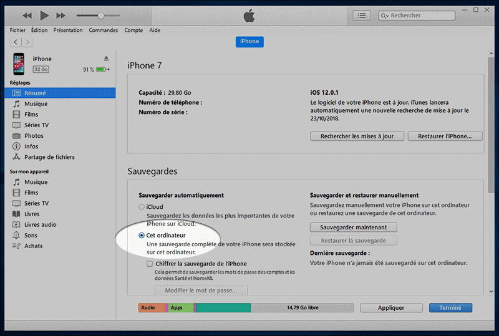
Task: Click the scrollbar up arrow
Action: pos(491,54)
